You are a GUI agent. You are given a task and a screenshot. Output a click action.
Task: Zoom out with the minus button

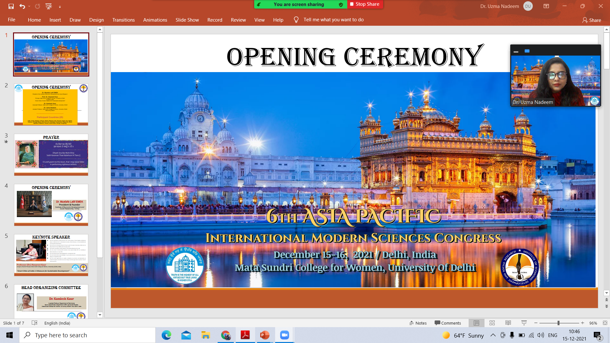536,323
